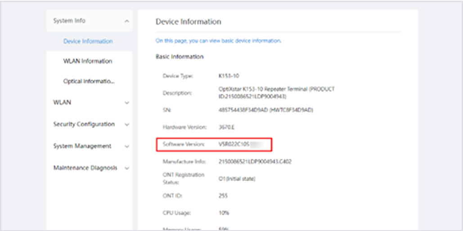Click the ONT ID label
The width and height of the screenshot is (463, 231).
tap(172, 196)
